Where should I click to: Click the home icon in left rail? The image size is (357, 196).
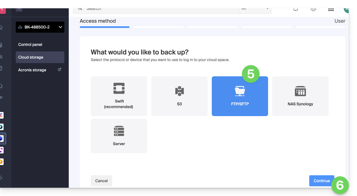pos(1,27)
